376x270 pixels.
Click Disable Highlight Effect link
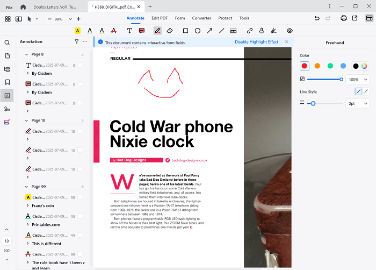(x=256, y=42)
